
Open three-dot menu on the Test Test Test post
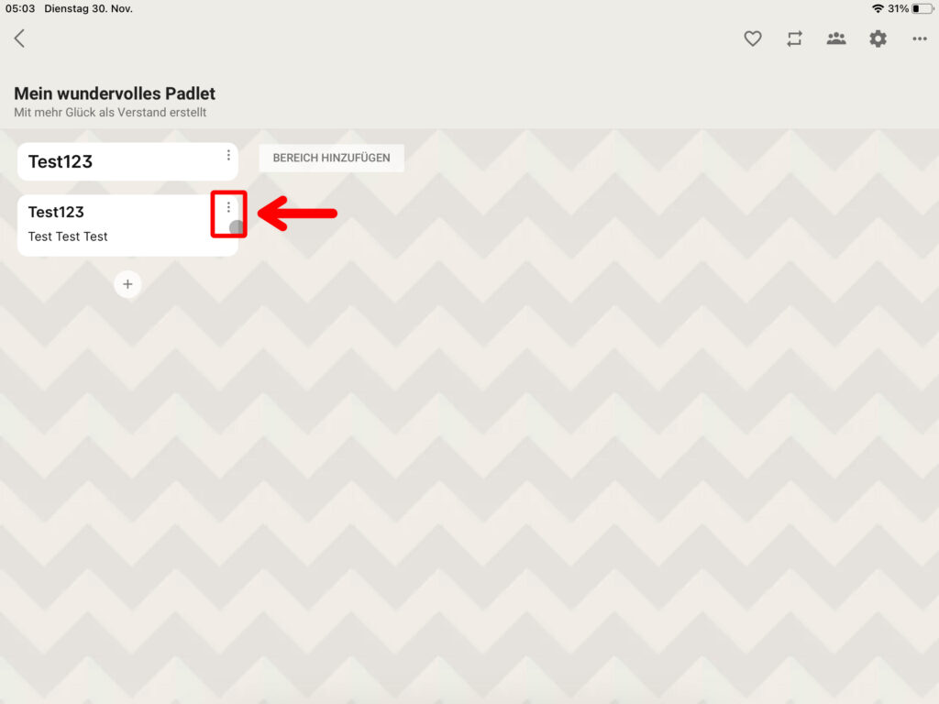pyautogui.click(x=228, y=208)
